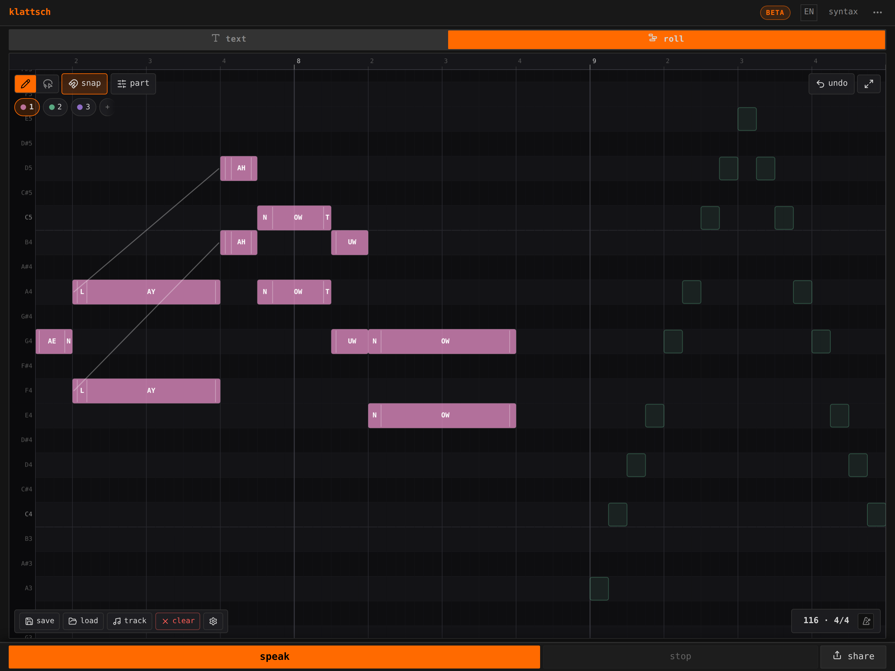Select the L AY note on A4
The image size is (895, 671).
pos(146,292)
